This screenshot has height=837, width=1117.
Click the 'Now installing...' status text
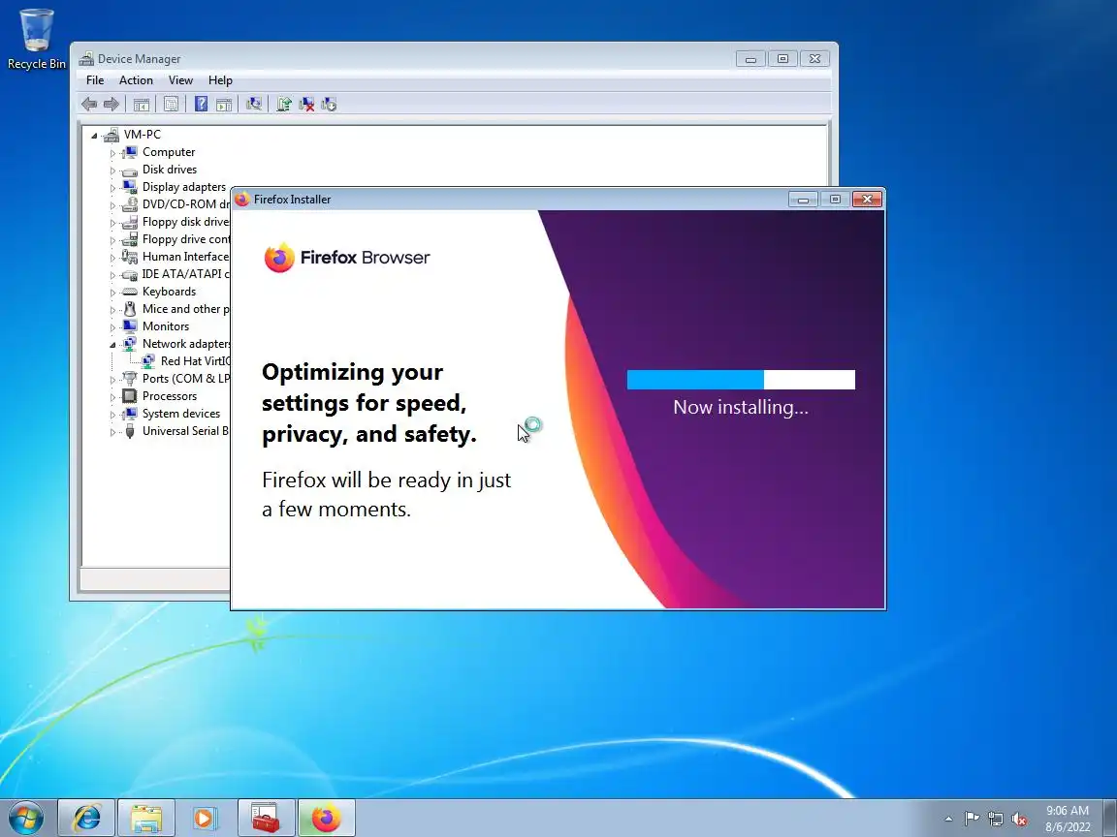pyautogui.click(x=741, y=407)
